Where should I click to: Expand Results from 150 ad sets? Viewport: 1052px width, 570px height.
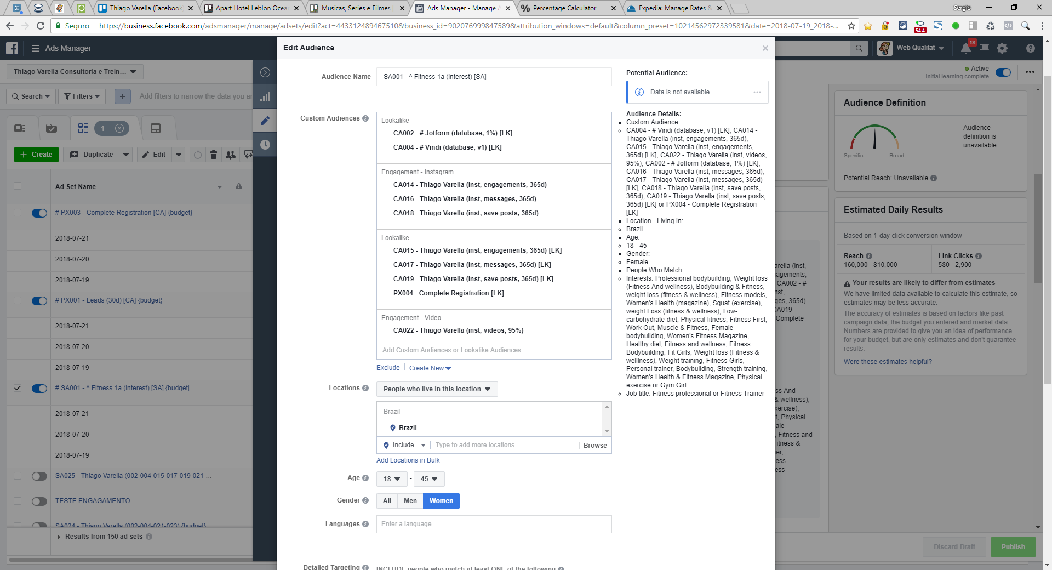click(59, 537)
